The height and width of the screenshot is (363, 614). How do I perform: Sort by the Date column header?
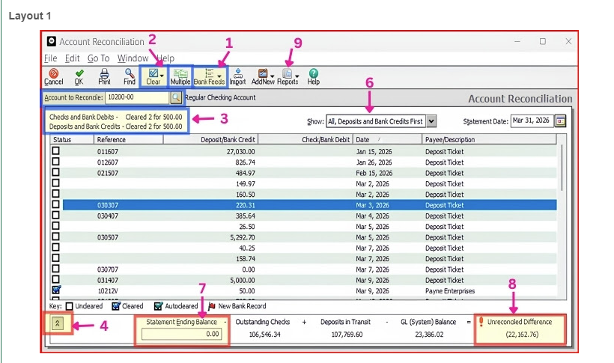coord(388,139)
